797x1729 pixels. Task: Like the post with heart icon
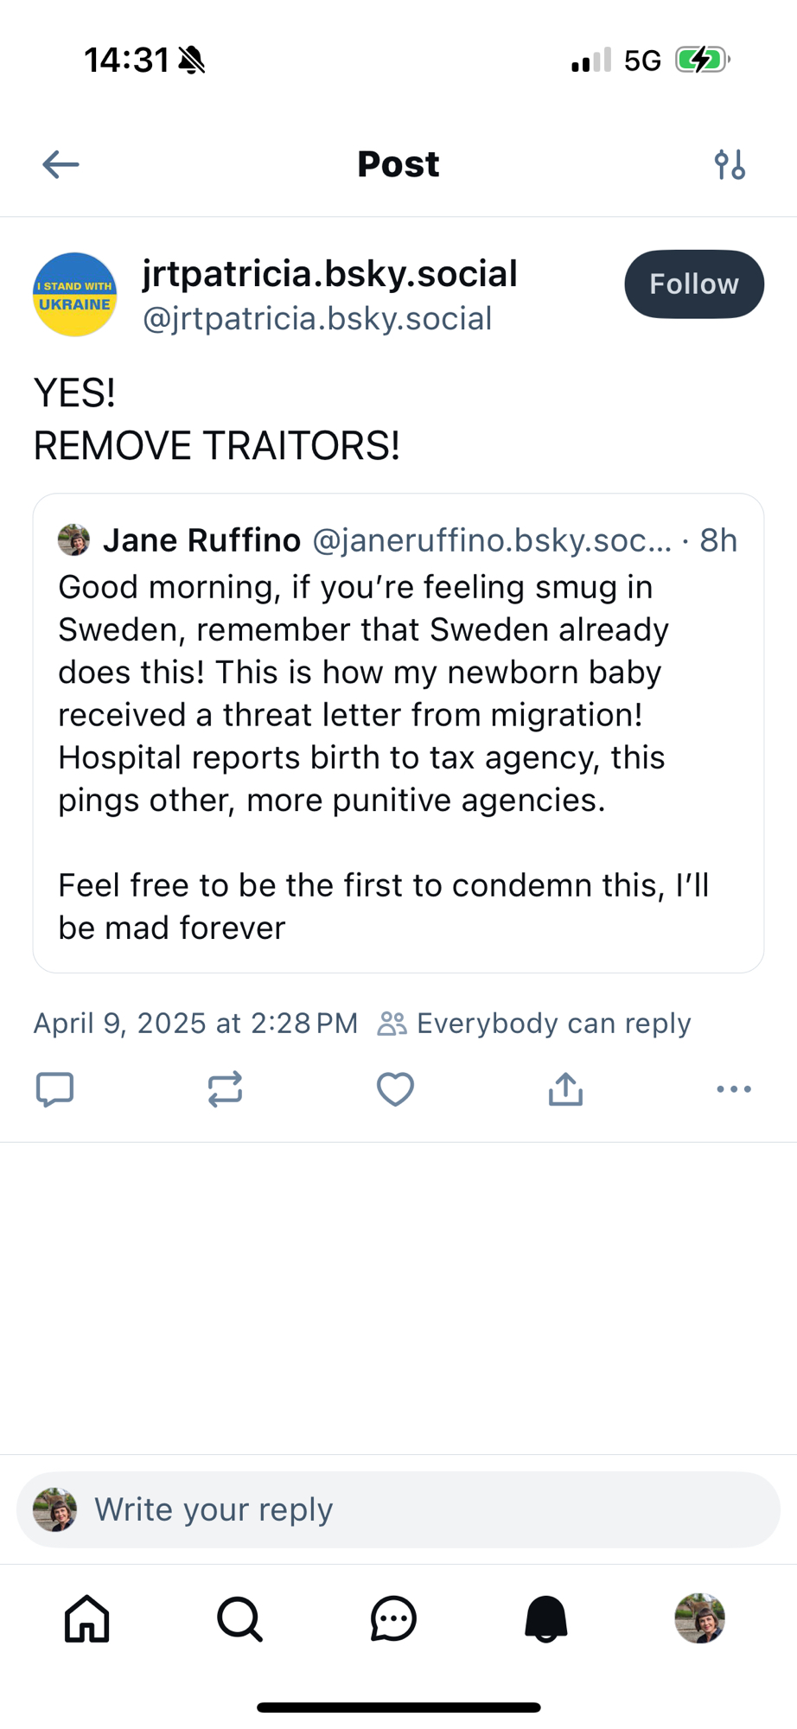pyautogui.click(x=395, y=1089)
